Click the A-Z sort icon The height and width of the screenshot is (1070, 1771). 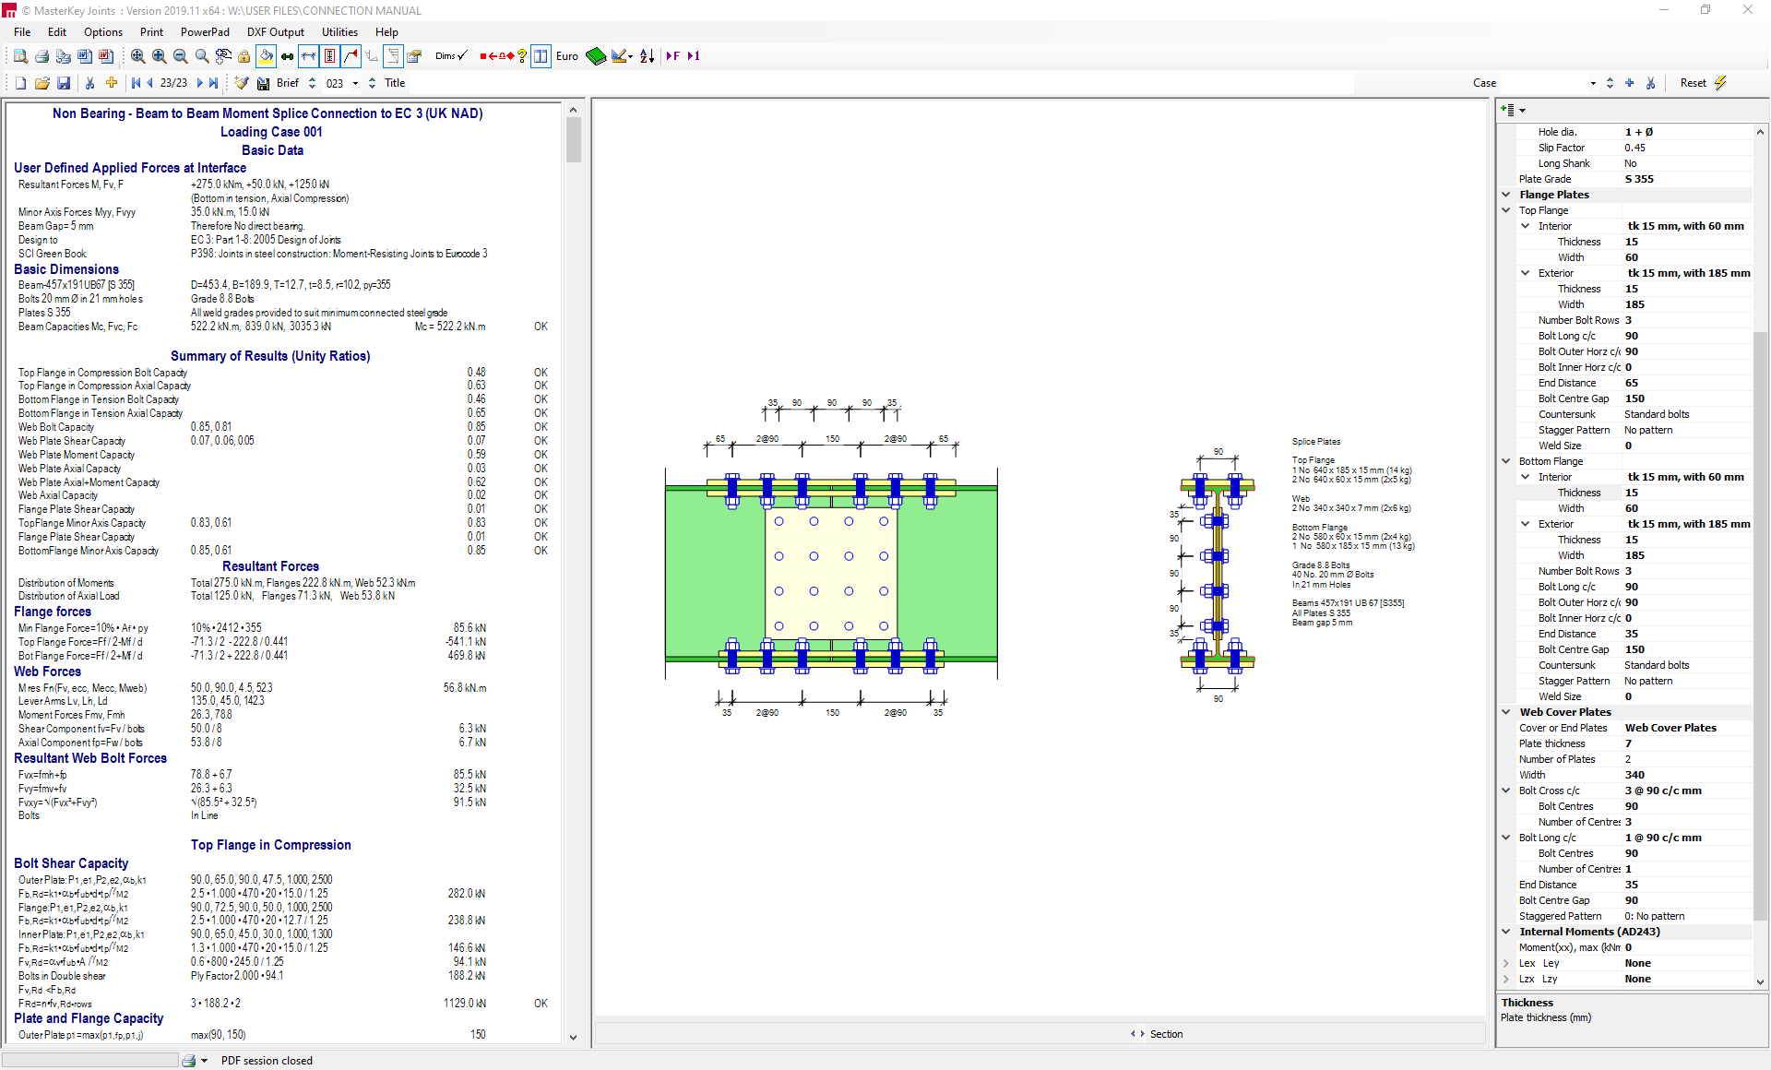[648, 56]
